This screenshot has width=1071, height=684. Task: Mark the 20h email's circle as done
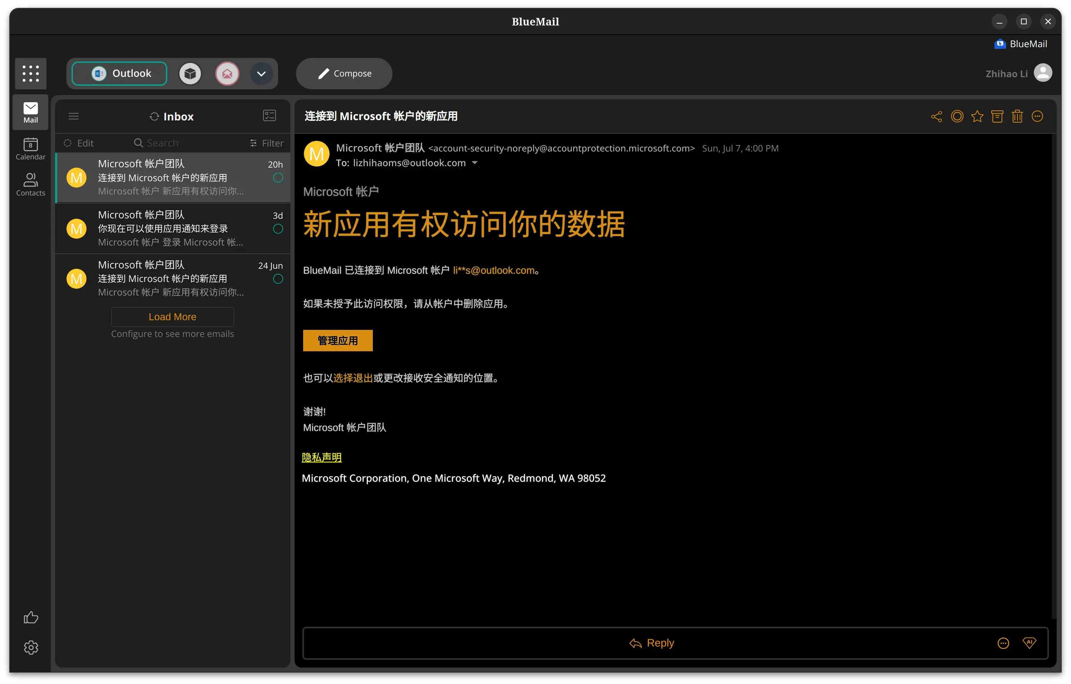(278, 178)
